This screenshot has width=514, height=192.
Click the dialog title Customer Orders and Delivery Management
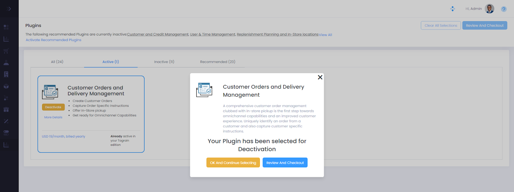[x=263, y=91]
